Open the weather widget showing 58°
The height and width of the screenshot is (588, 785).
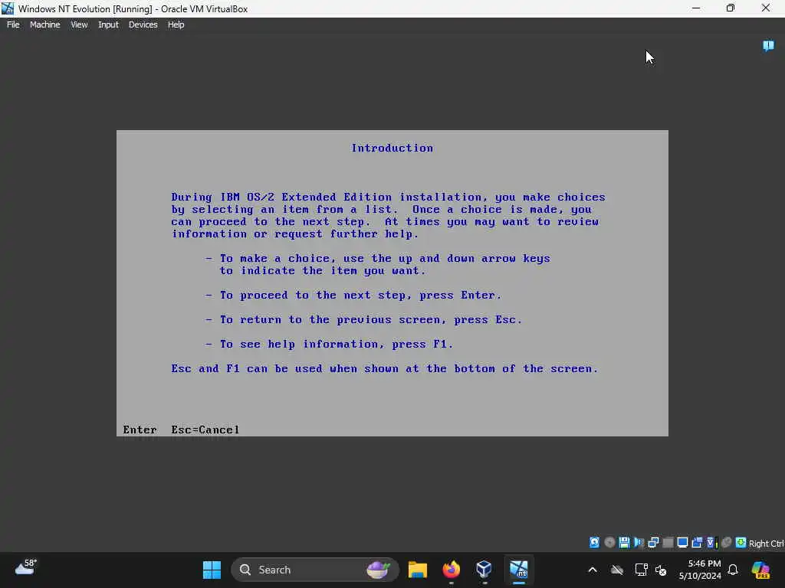26,567
